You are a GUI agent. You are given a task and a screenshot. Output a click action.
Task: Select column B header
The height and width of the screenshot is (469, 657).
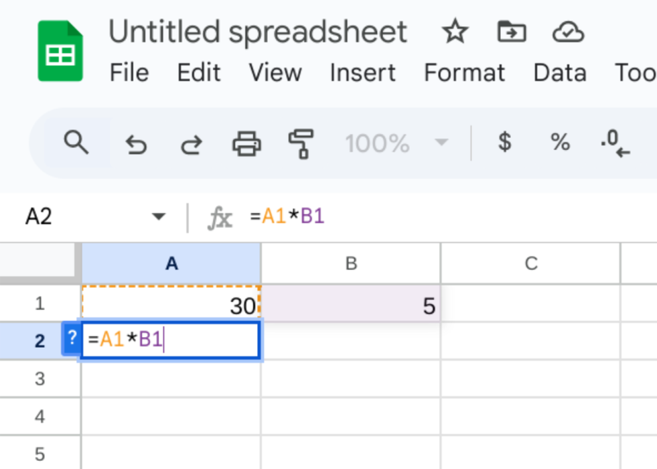351,263
